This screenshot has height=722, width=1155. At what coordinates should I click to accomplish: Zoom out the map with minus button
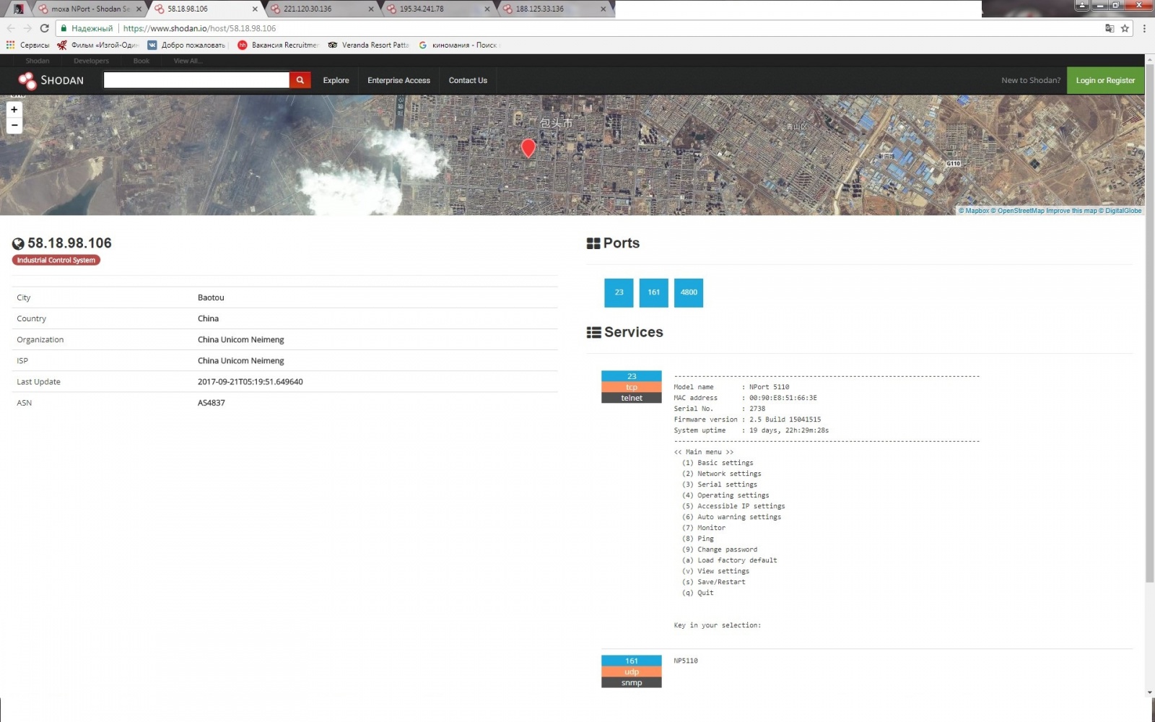(x=14, y=126)
